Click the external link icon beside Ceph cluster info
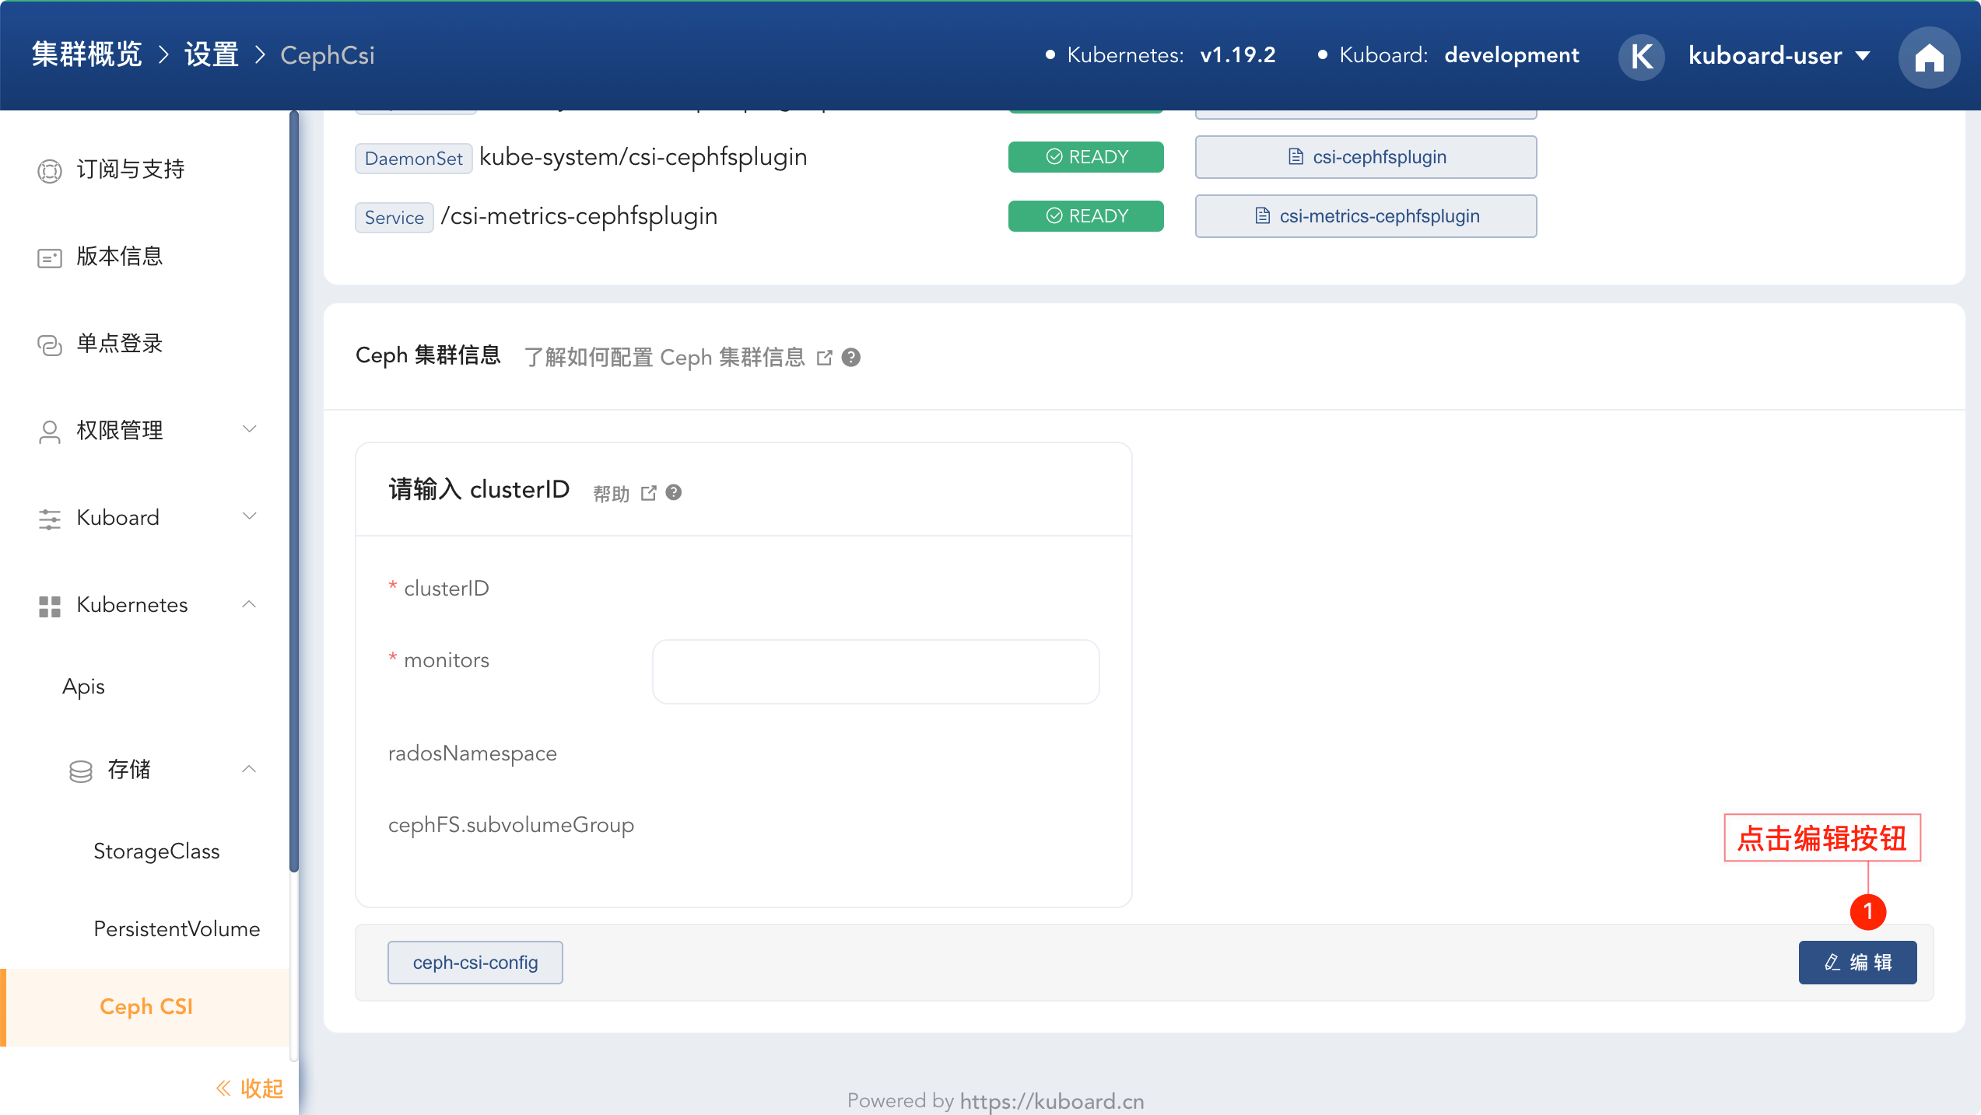This screenshot has height=1115, width=1981. coord(825,358)
